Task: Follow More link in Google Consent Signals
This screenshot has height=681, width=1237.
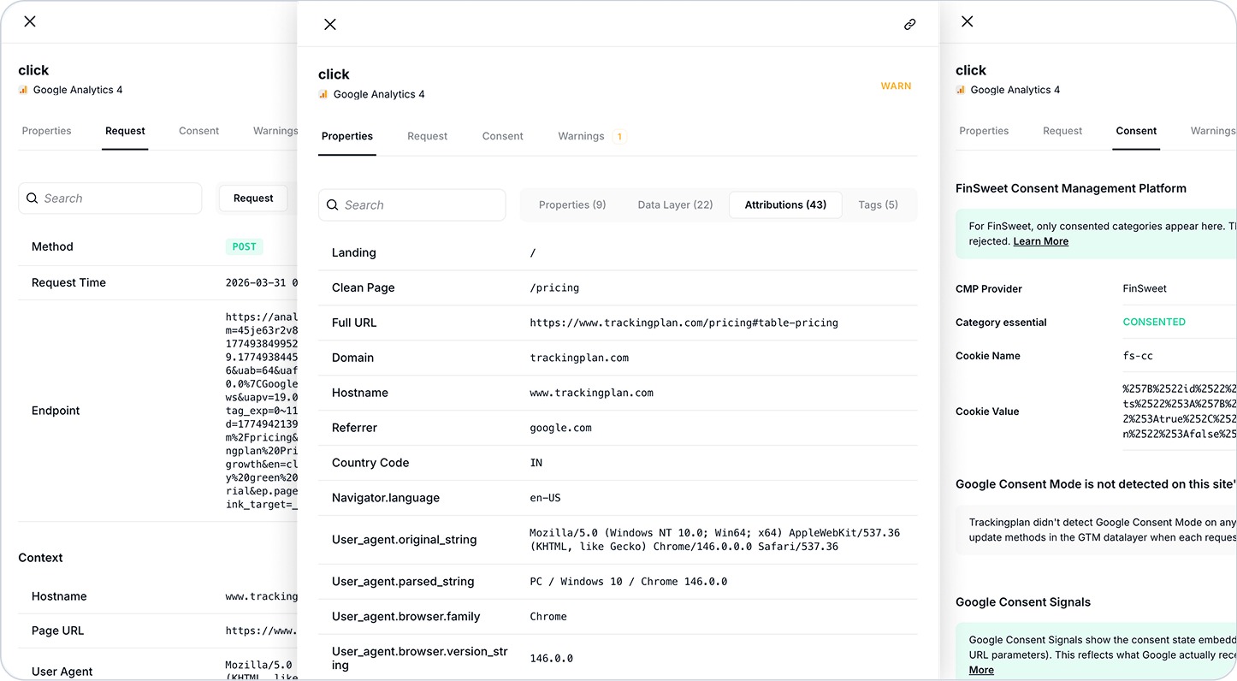Action: coord(981,670)
